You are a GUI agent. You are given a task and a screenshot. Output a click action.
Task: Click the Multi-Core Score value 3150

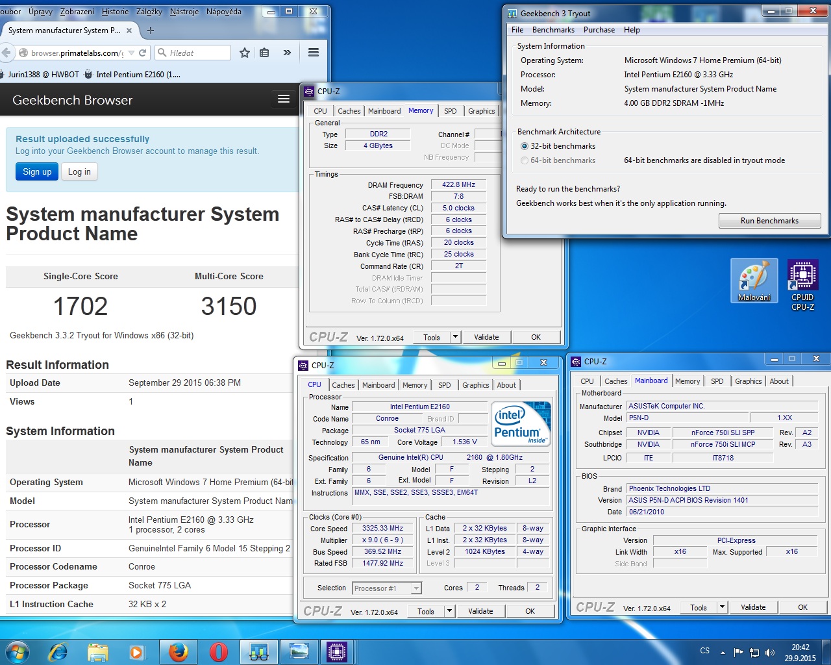pos(229,307)
